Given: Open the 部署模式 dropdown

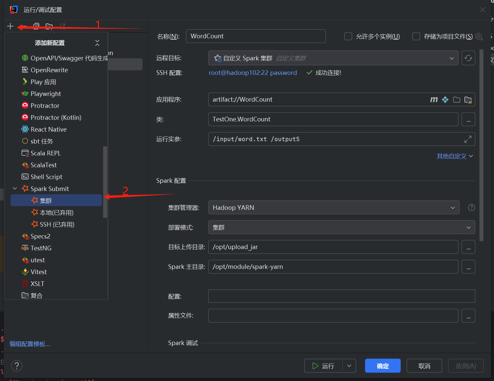Looking at the screenshot, I should pyautogui.click(x=468, y=227).
